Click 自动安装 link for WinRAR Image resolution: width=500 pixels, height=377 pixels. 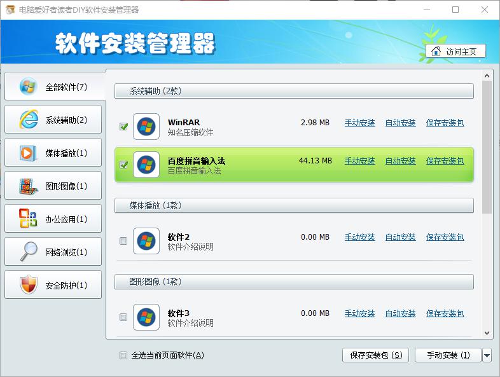pyautogui.click(x=400, y=123)
